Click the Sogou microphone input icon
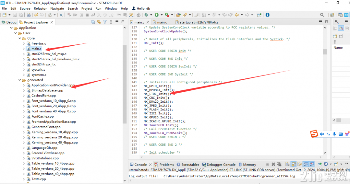The height and width of the screenshot is (184, 350). pos(334,134)
